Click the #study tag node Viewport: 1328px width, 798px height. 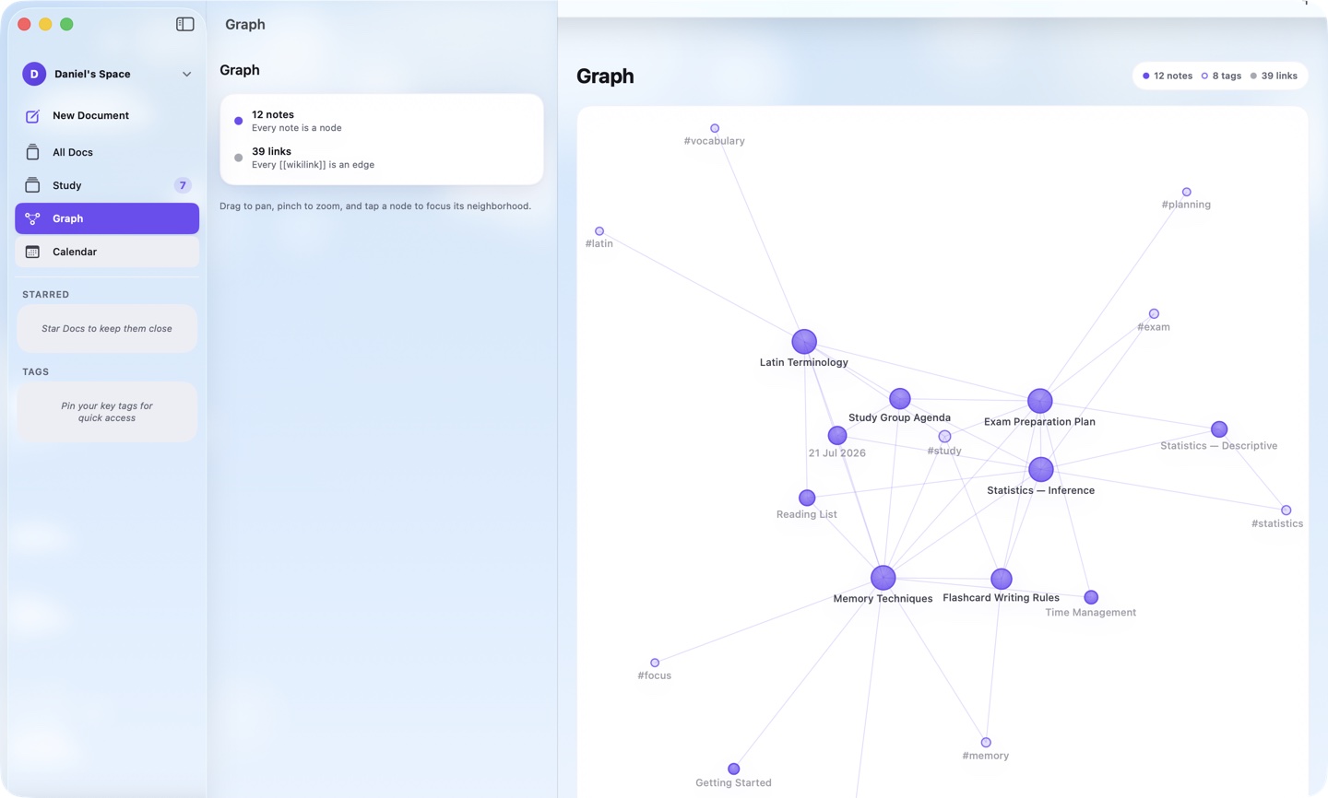coord(944,437)
